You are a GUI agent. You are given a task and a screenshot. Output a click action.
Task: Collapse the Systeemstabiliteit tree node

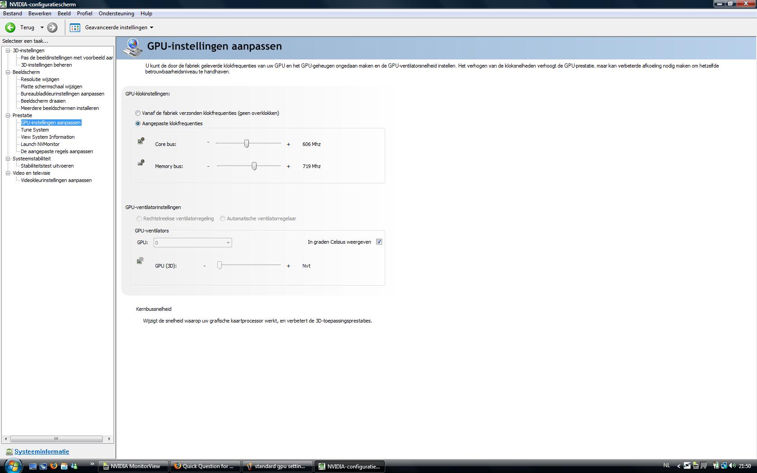pyautogui.click(x=8, y=159)
